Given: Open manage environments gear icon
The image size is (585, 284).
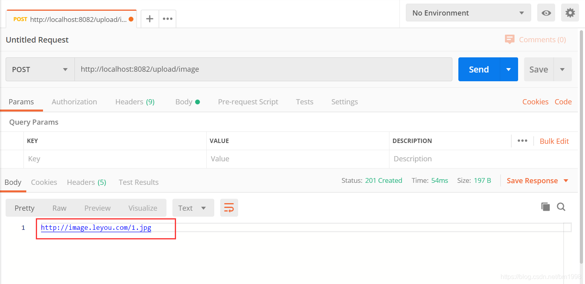Looking at the screenshot, I should [570, 13].
